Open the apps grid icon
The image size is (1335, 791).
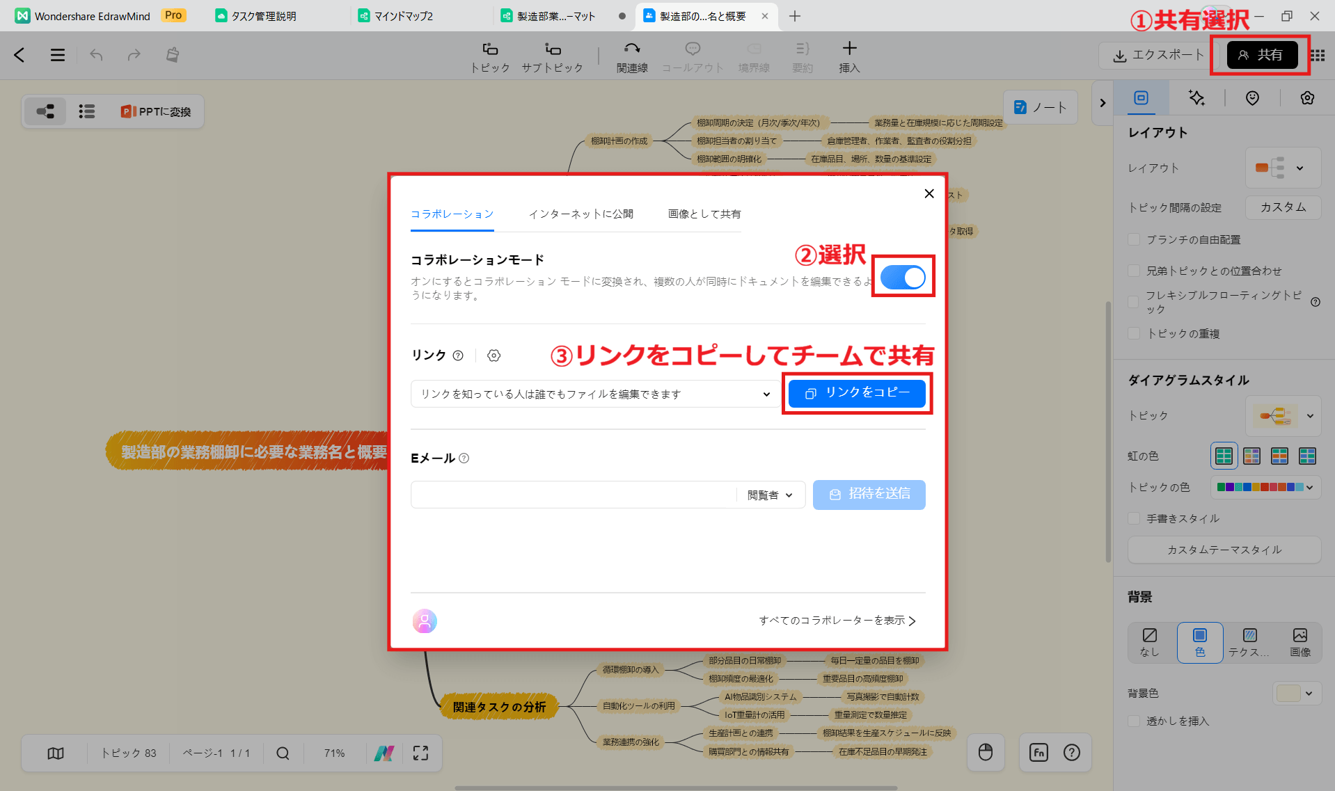[x=1318, y=55]
